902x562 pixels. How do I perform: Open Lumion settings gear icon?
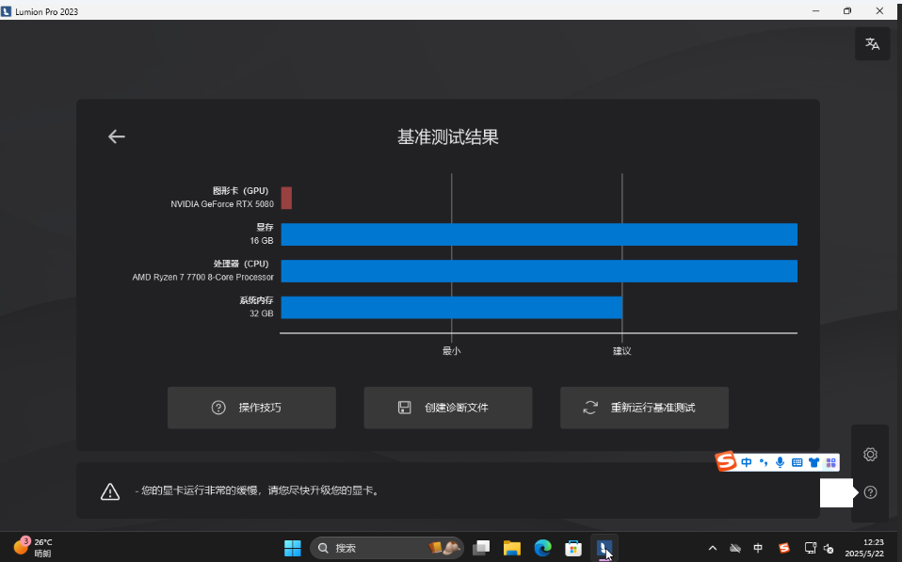pos(870,455)
